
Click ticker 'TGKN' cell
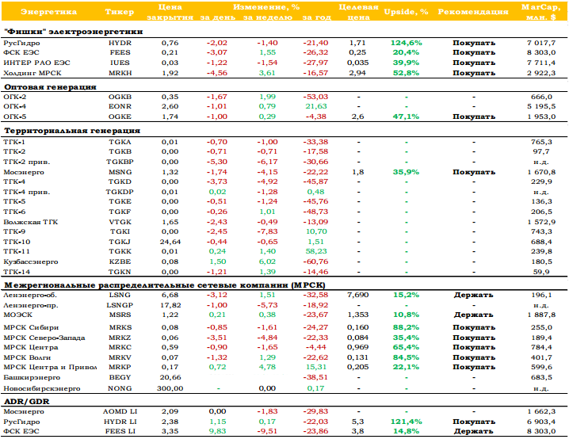click(x=120, y=272)
